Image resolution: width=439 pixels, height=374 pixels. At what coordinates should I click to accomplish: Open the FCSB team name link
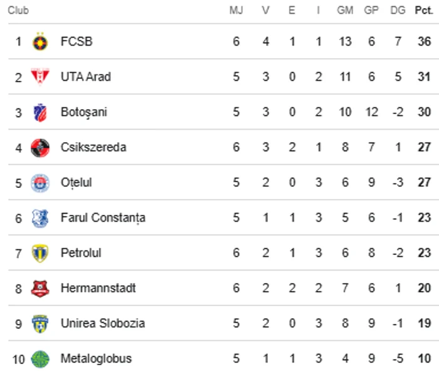point(77,42)
